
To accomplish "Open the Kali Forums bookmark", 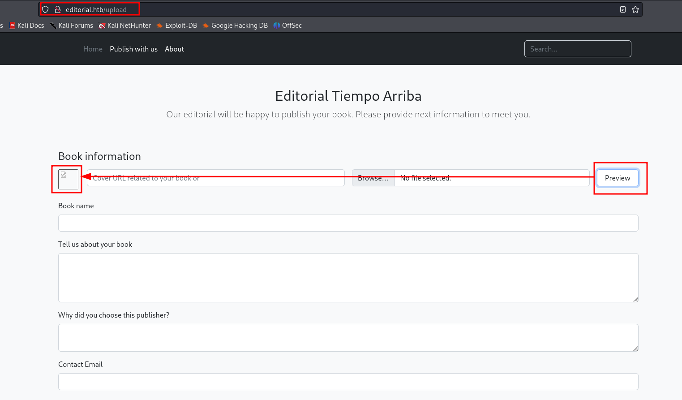I will (x=72, y=26).
